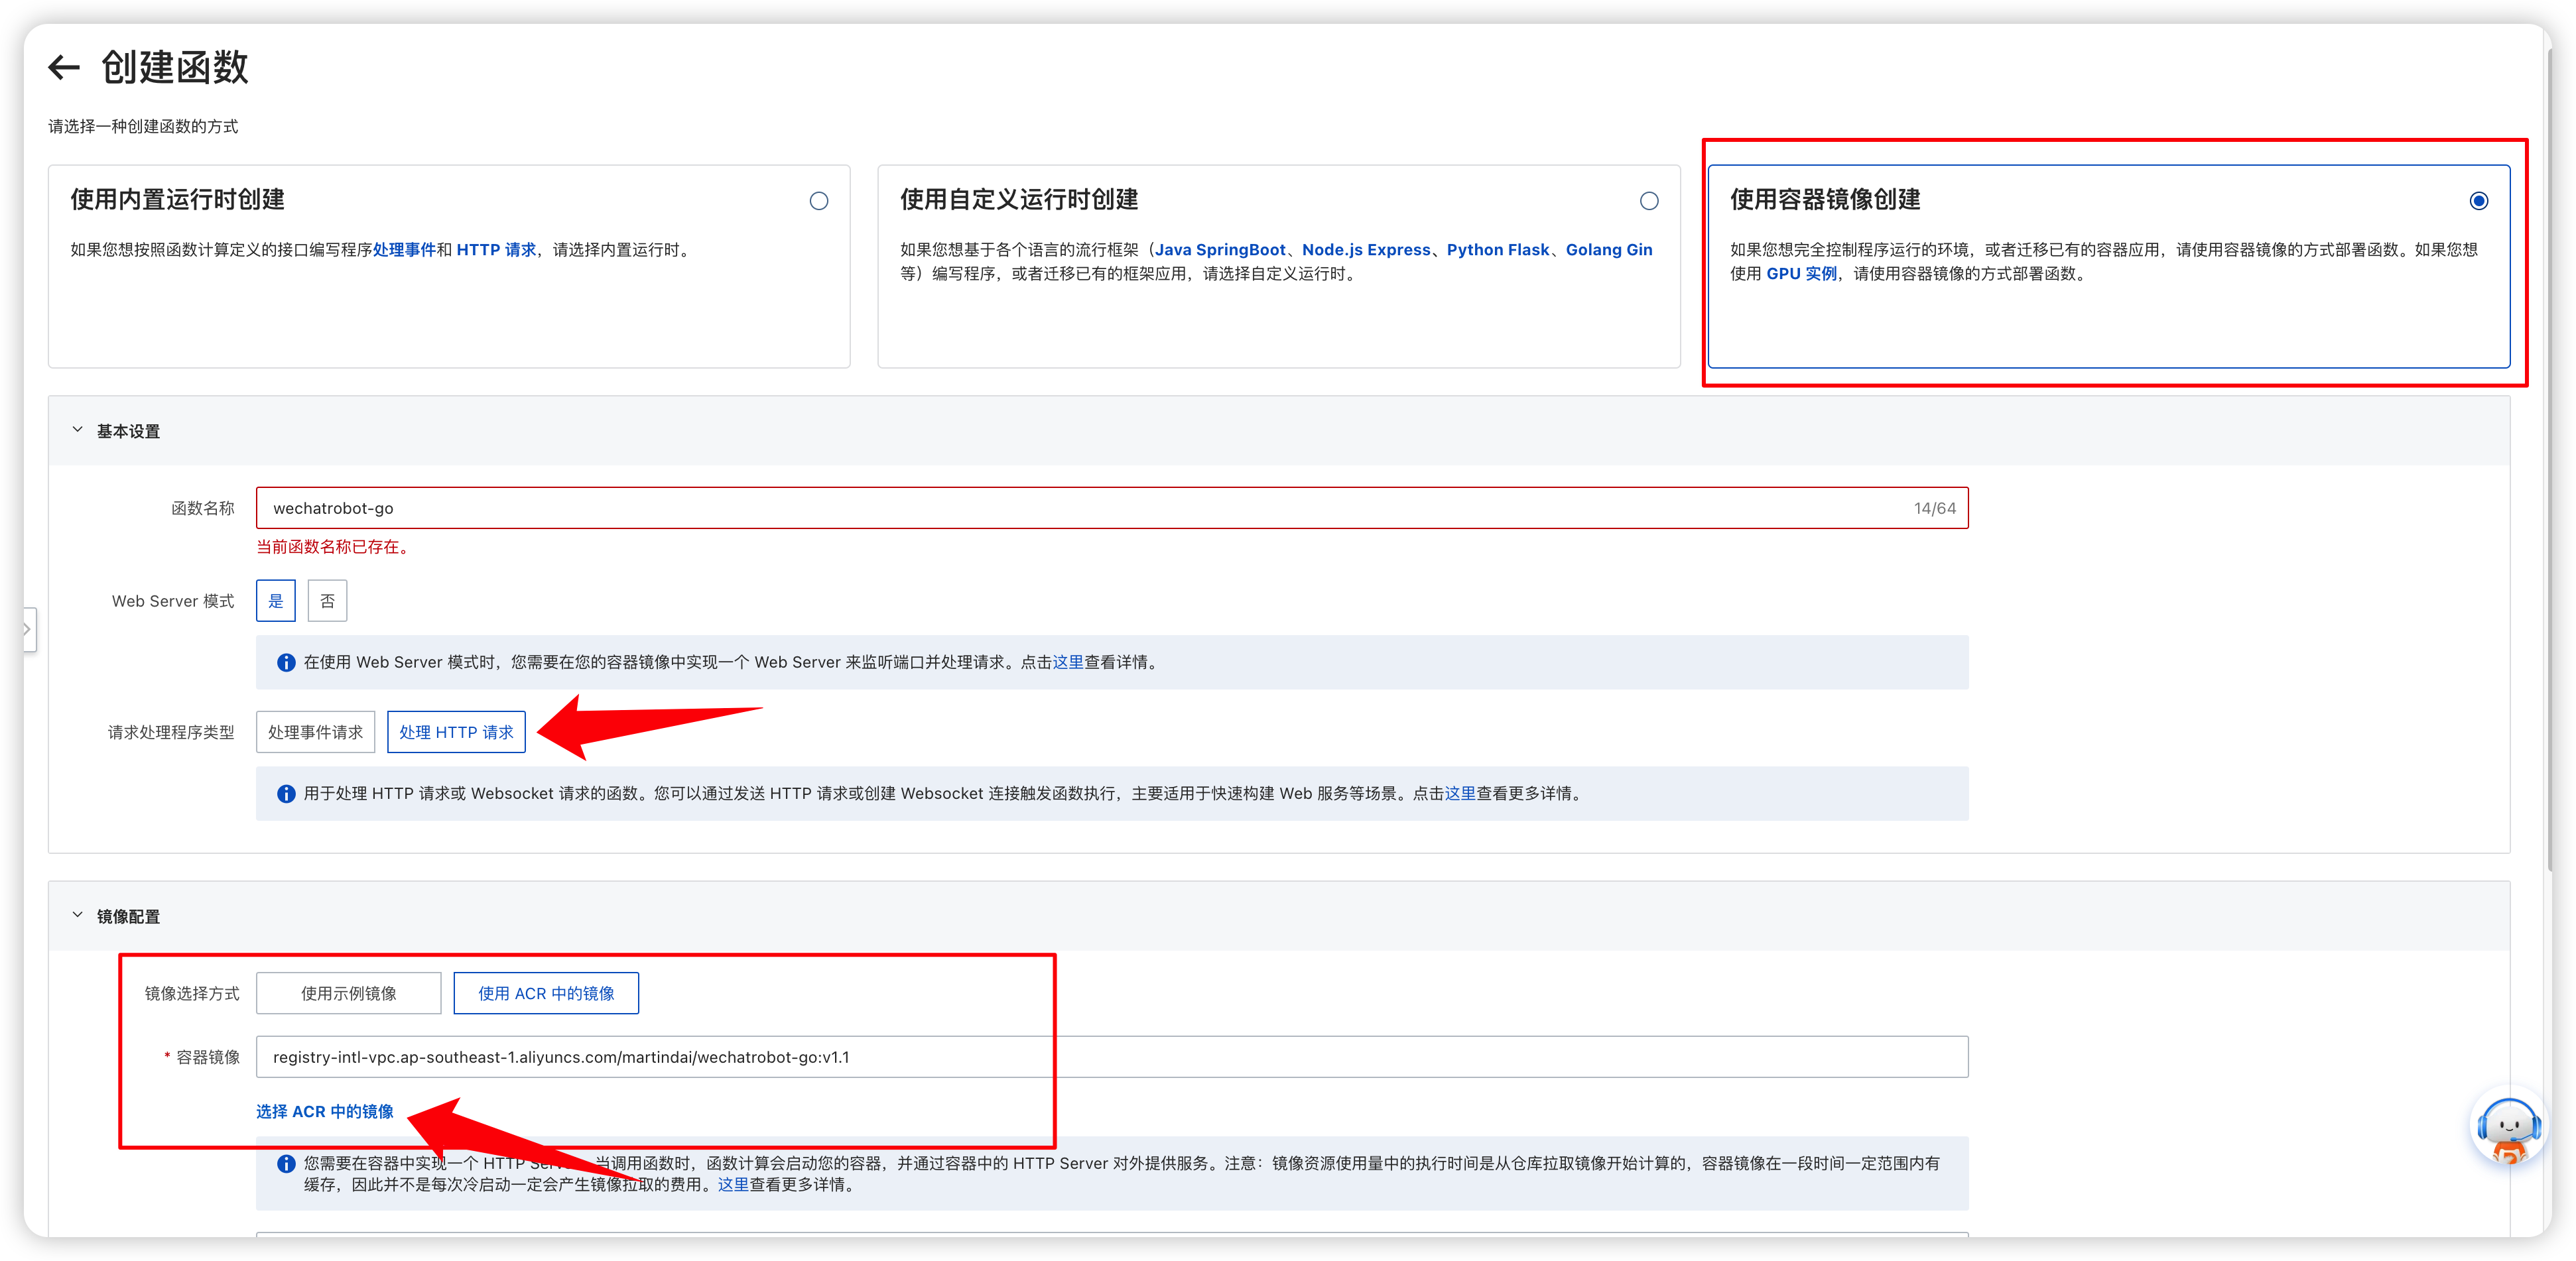This screenshot has width=2576, height=1261.
Task: Open 选择 ACR 中的镜像 link
Action: pyautogui.click(x=324, y=1111)
